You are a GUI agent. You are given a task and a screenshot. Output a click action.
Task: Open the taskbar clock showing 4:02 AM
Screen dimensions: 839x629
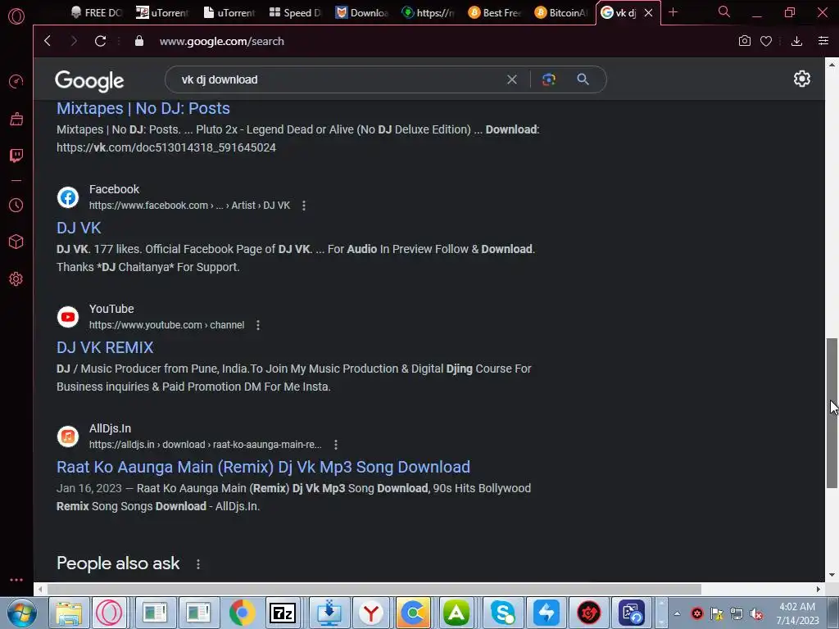797,613
